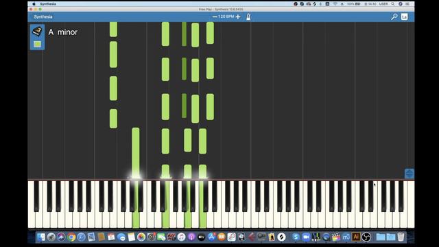
Task: Click the blue arrow tab above the keyboard
Action: click(x=410, y=174)
